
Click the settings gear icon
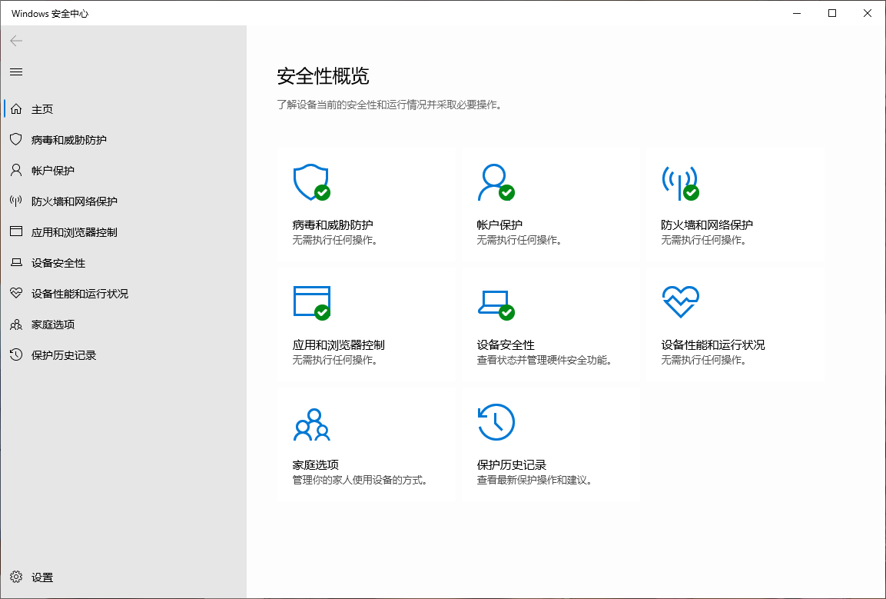click(16, 577)
